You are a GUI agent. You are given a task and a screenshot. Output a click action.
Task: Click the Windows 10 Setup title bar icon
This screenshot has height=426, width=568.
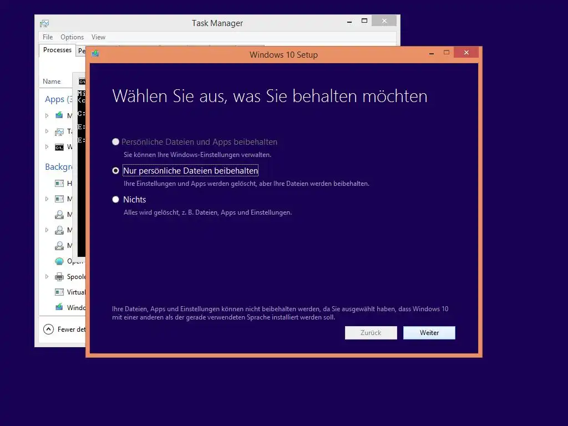point(95,54)
